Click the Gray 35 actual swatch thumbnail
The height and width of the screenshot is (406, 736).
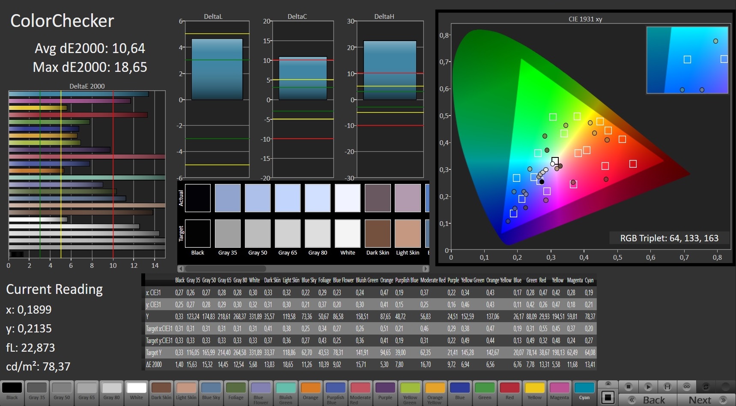pyautogui.click(x=227, y=198)
